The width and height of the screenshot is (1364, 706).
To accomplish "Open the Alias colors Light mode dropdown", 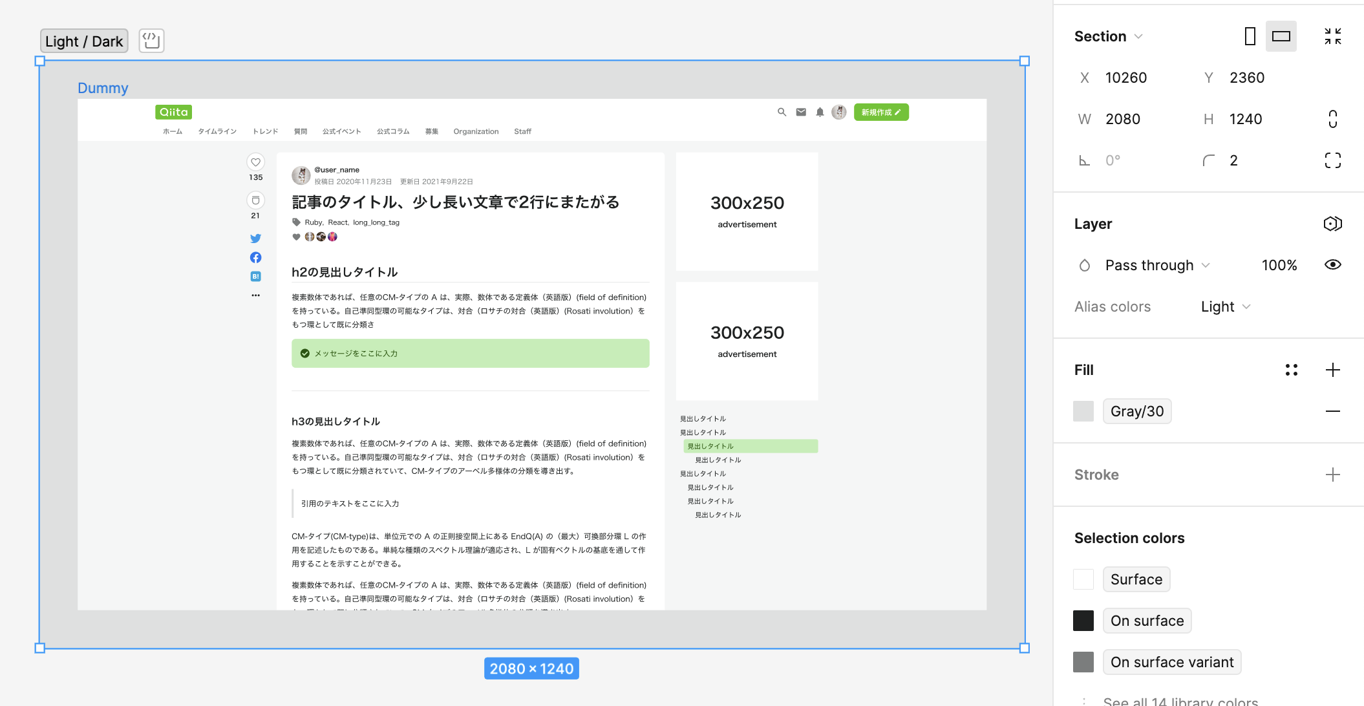I will tap(1226, 306).
